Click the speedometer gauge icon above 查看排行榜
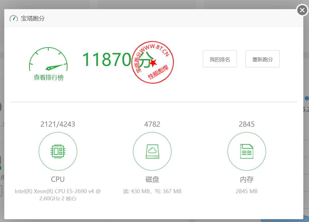This screenshot has height=222, width=309. [x=48, y=59]
